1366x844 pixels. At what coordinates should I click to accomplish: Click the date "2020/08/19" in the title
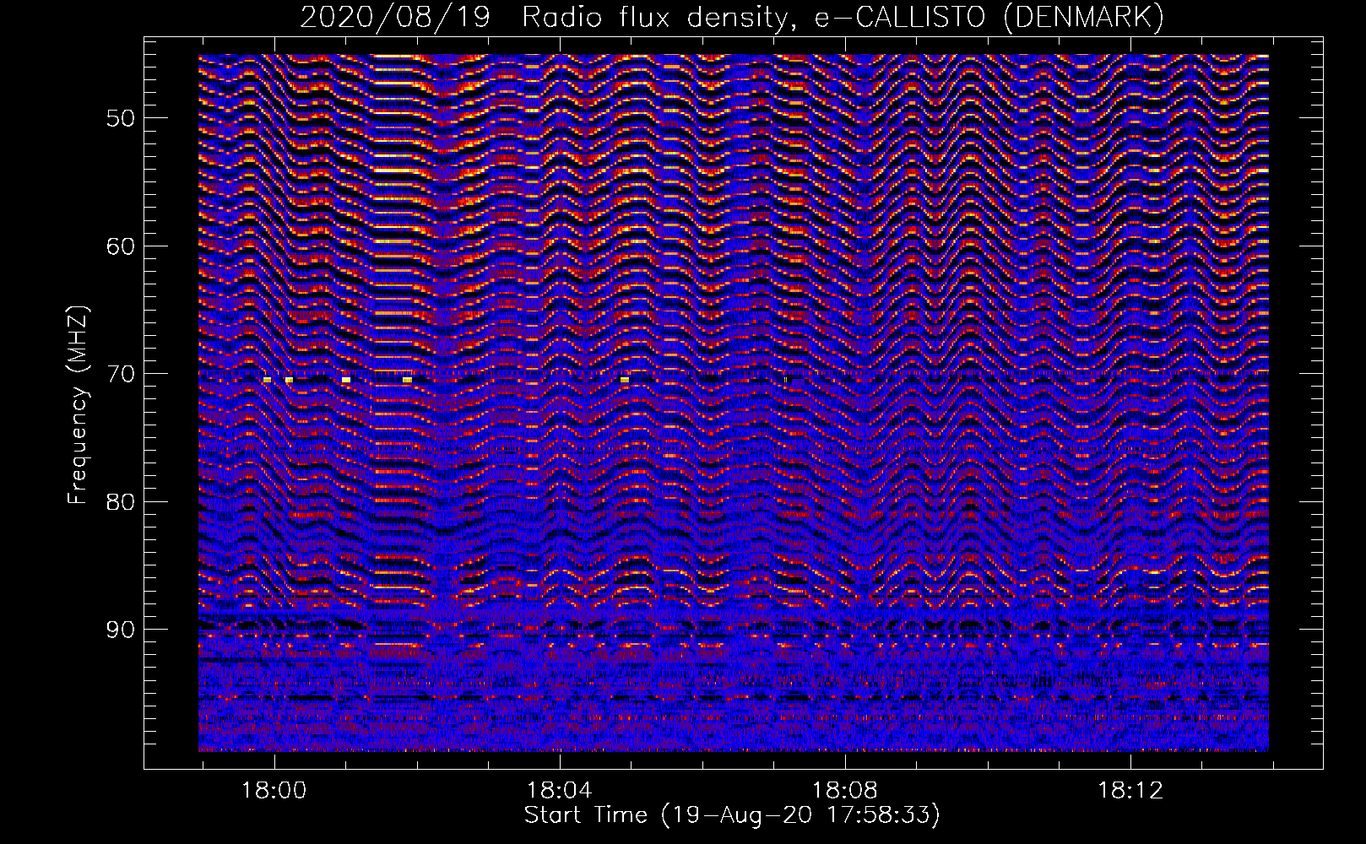pos(395,17)
